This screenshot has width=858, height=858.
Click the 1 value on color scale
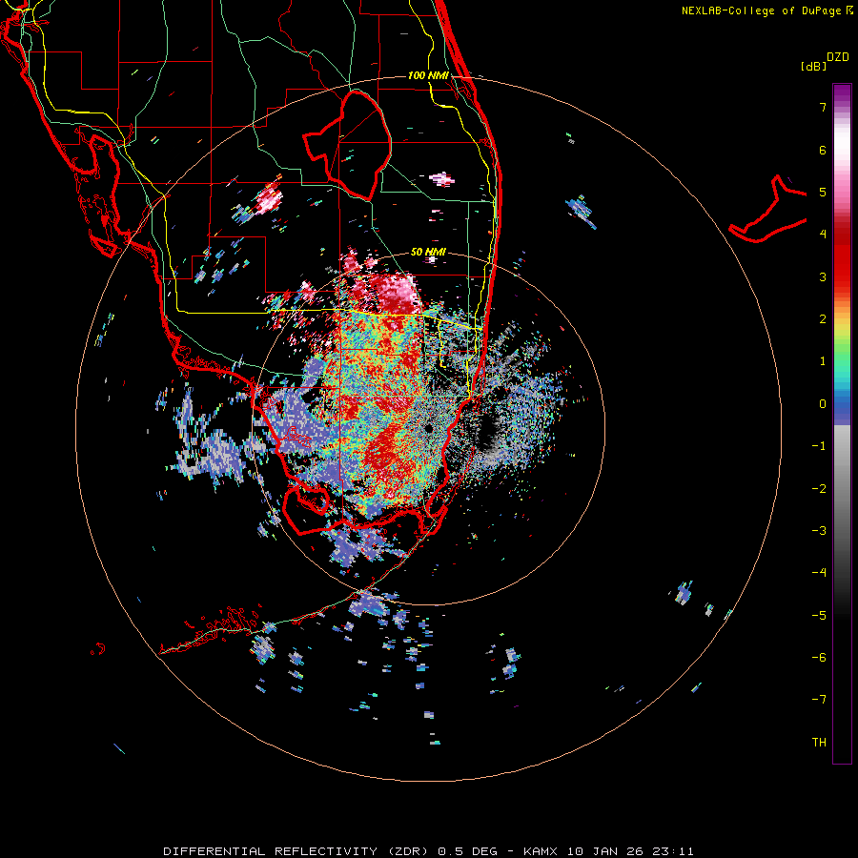click(x=823, y=361)
